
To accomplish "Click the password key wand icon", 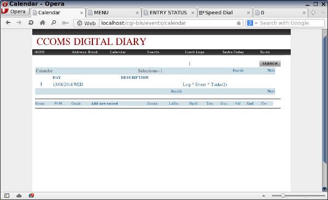I will pos(65,23).
